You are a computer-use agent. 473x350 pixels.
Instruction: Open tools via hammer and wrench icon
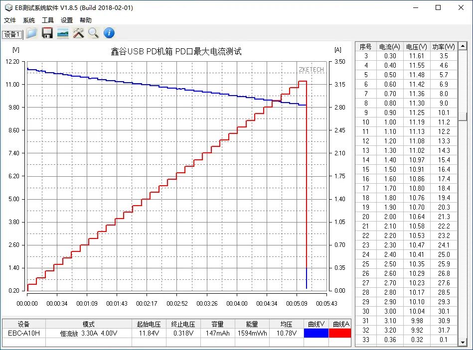(78, 33)
